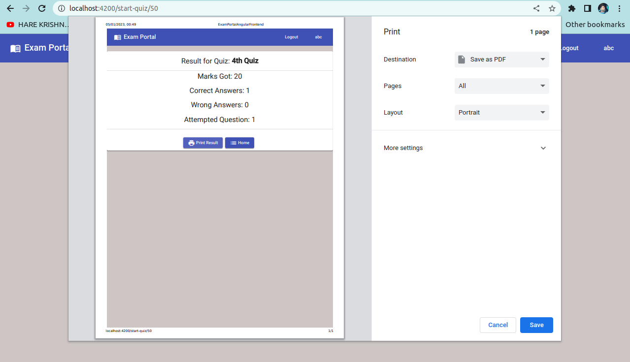Open the browser extensions puzzle icon
630x362 pixels.
[x=571, y=8]
